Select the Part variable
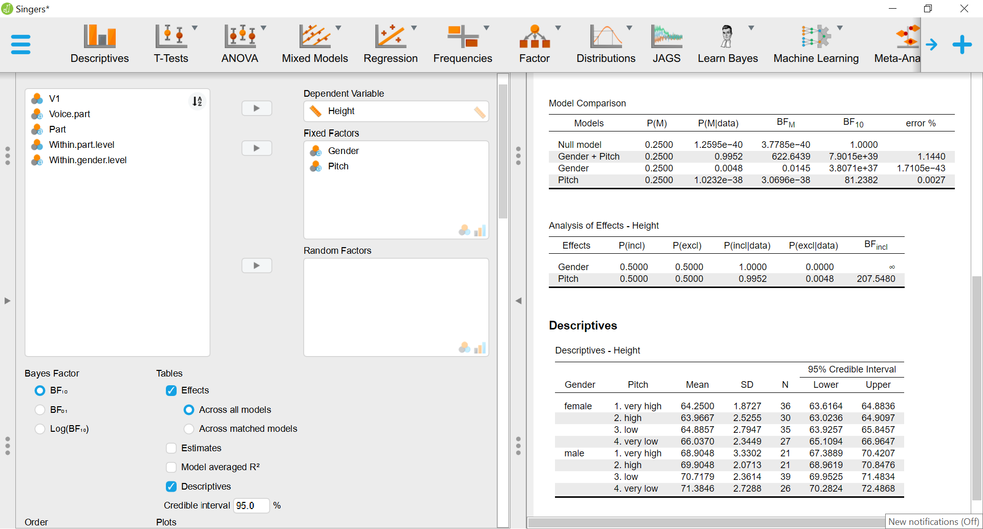The height and width of the screenshot is (529, 983). point(117,129)
